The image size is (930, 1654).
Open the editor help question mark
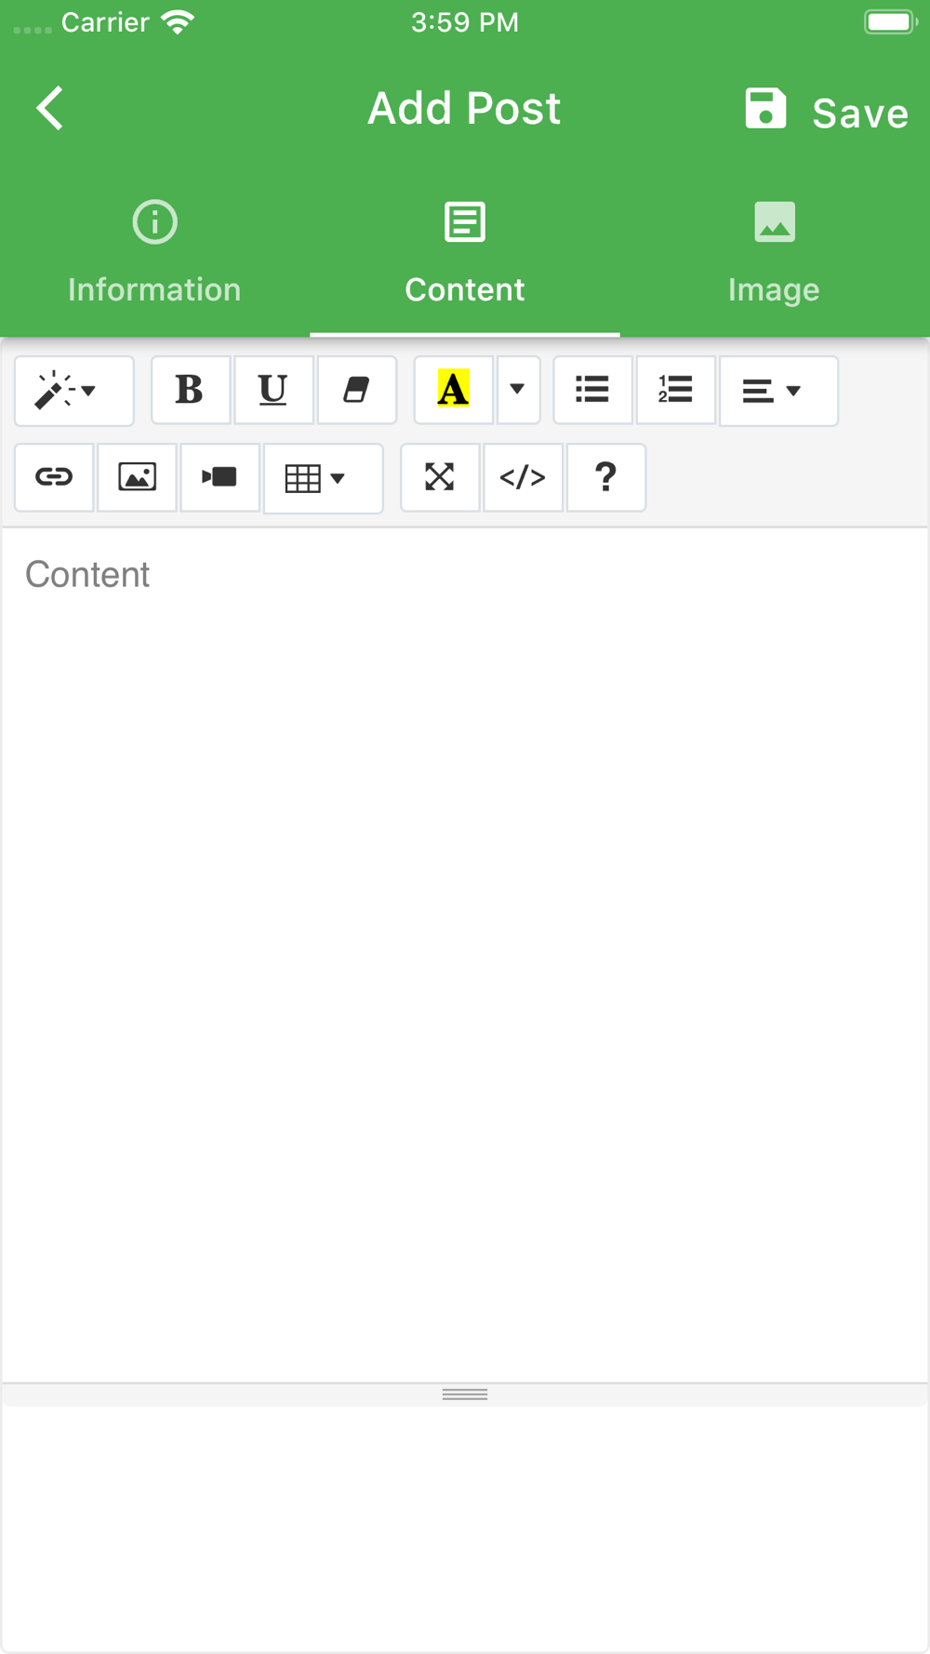(x=605, y=477)
